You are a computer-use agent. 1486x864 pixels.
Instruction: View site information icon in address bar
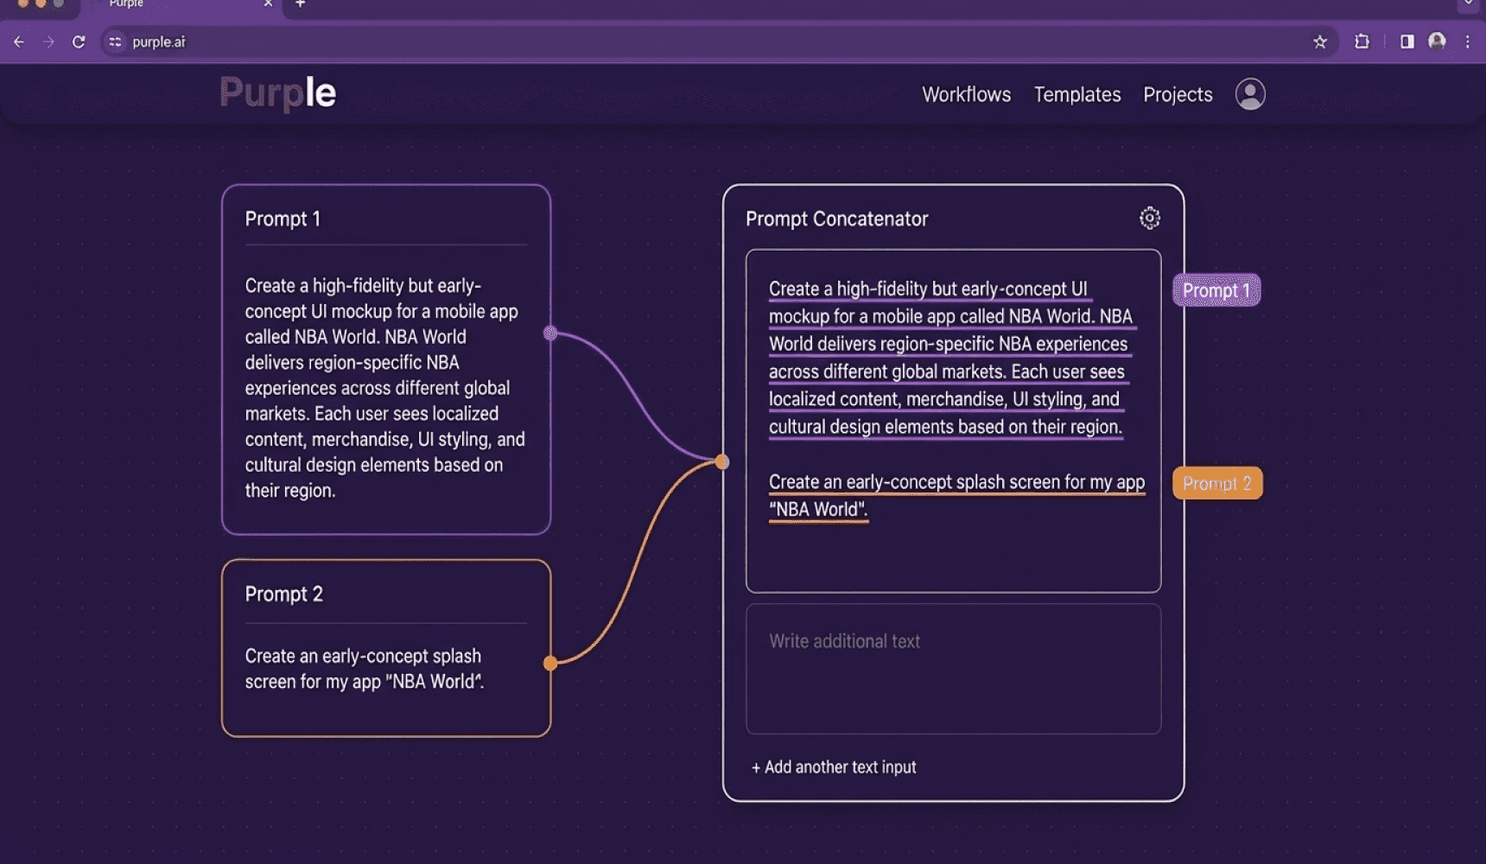[x=115, y=41]
